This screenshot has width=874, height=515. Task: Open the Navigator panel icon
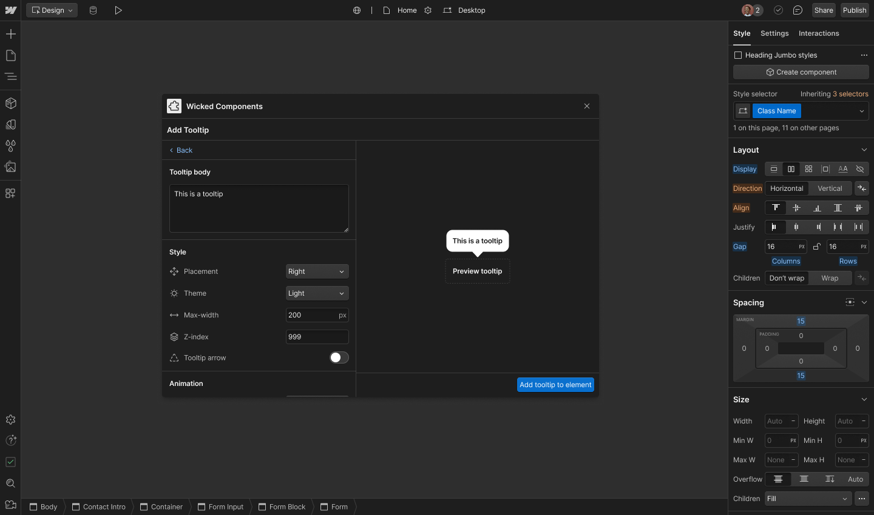tap(10, 77)
